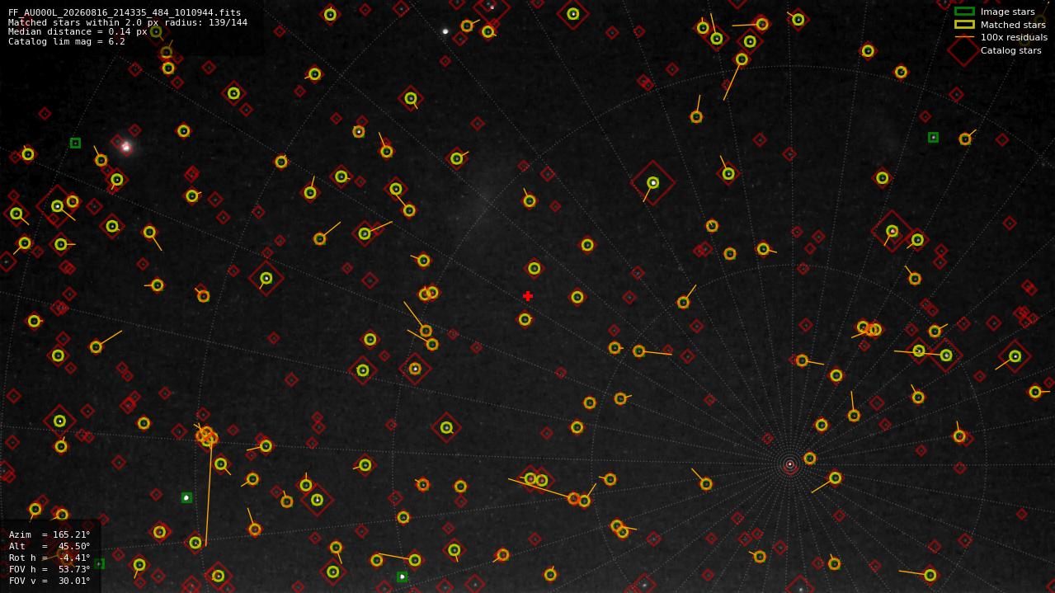1055x593 pixels.
Task: Click the green Image stars legend swatch
Action: [964, 12]
